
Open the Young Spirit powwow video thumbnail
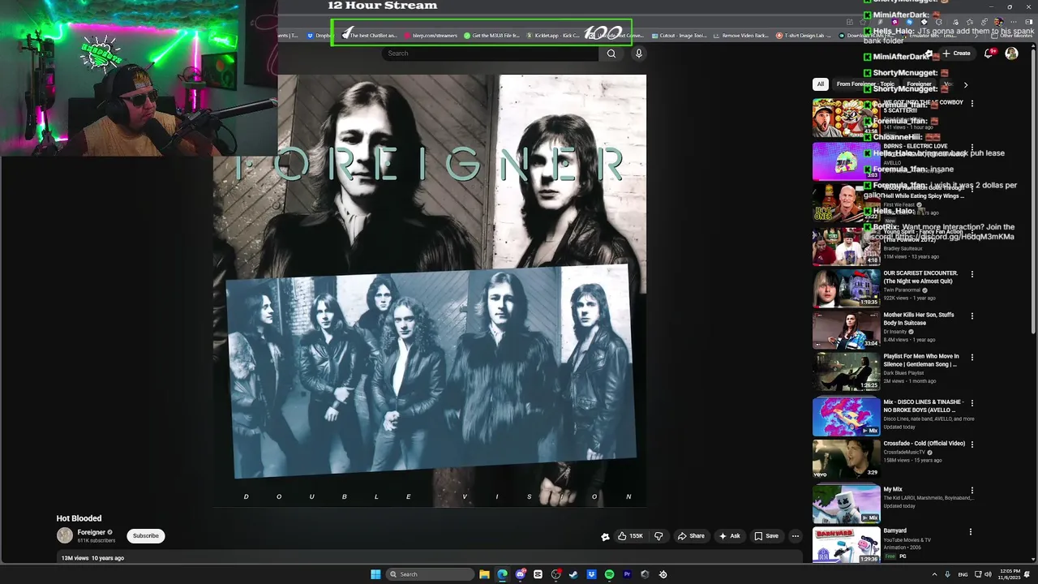[x=846, y=247]
